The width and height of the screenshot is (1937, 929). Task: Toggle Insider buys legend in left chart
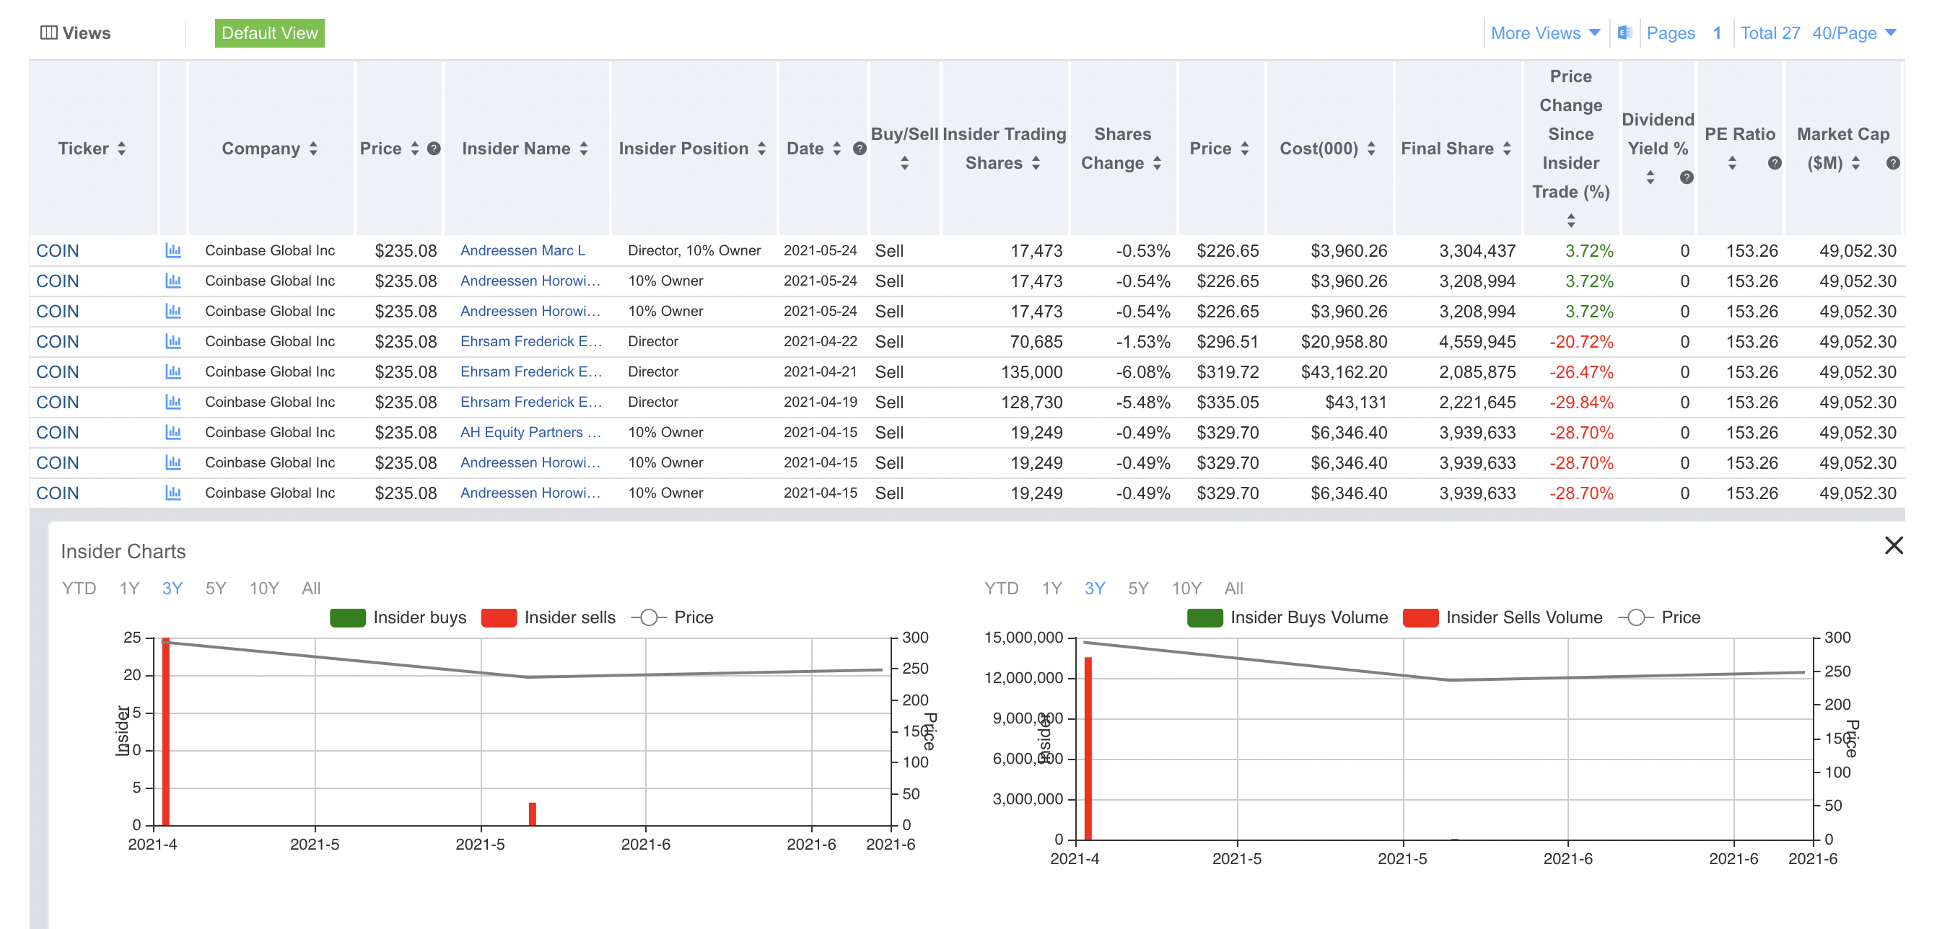[x=398, y=618]
